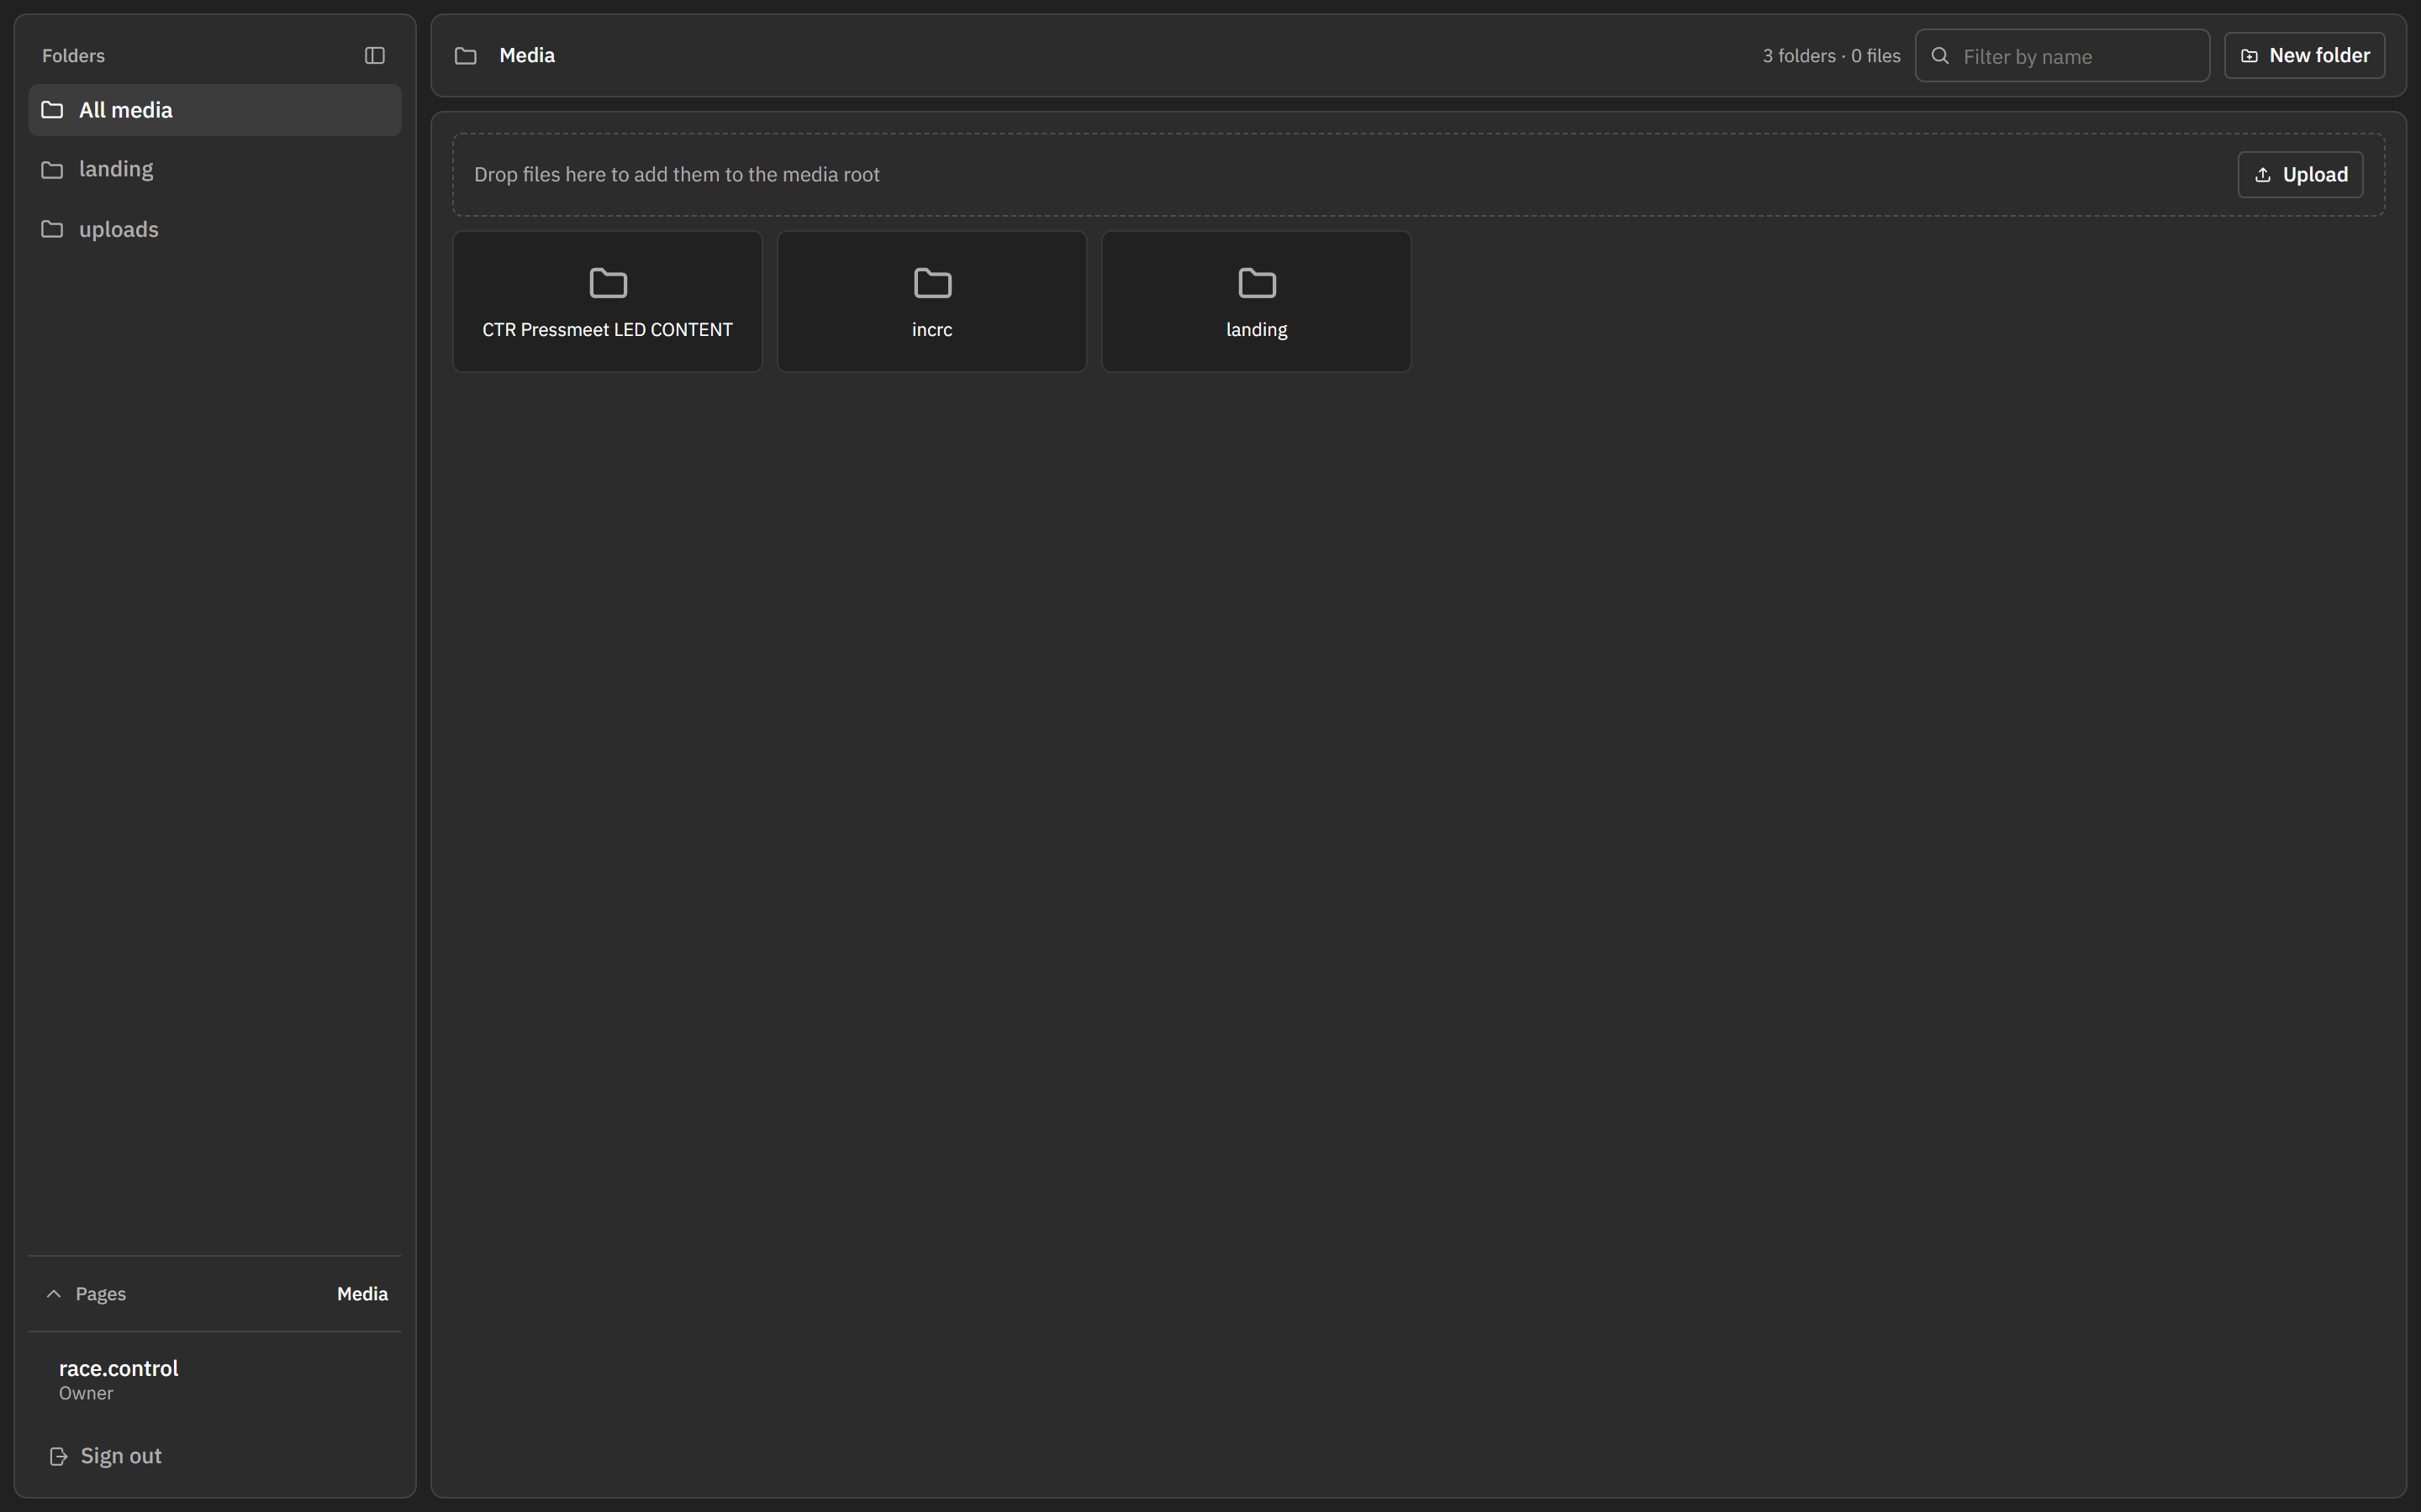Screen dimensions: 2421x1512
Task: Go to Media page link
Action: pyautogui.click(x=362, y=1294)
